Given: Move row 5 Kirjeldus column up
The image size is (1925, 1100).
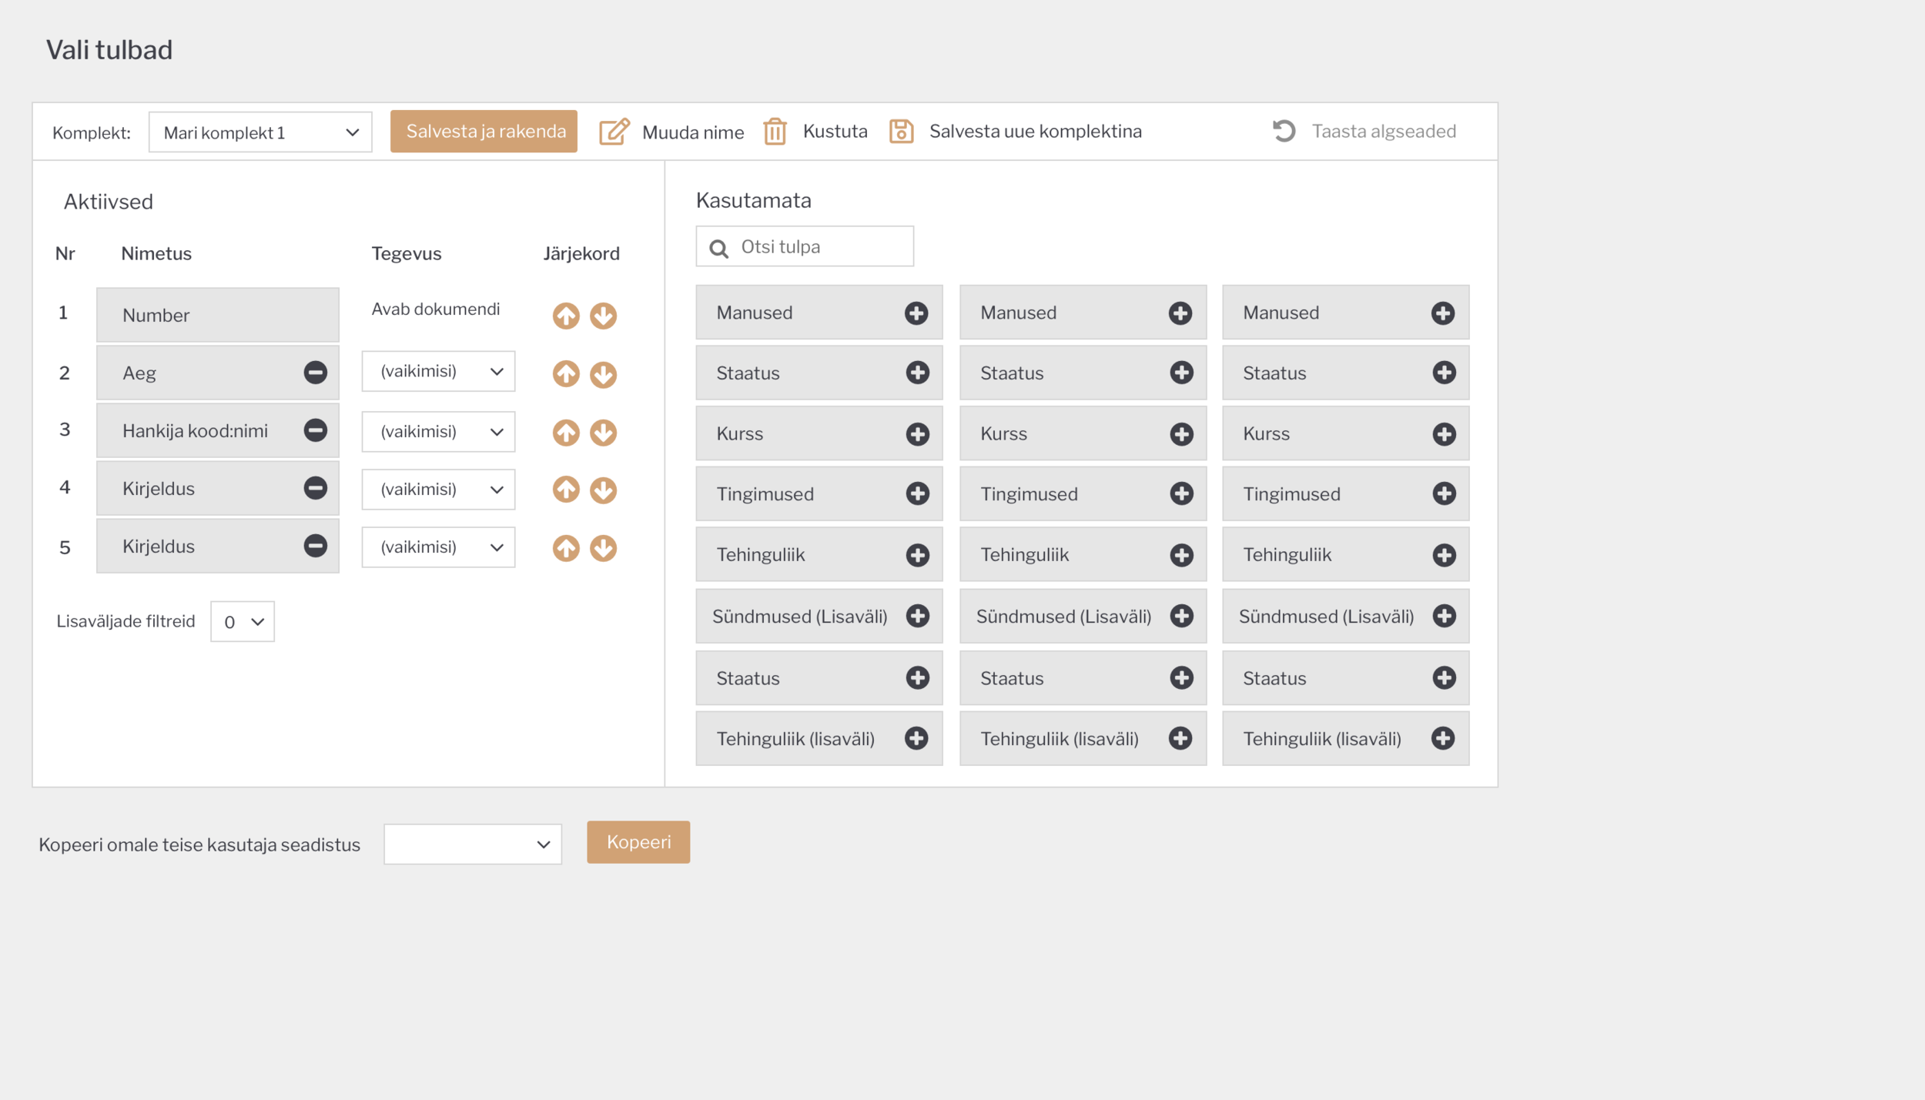Looking at the screenshot, I should tap(566, 548).
